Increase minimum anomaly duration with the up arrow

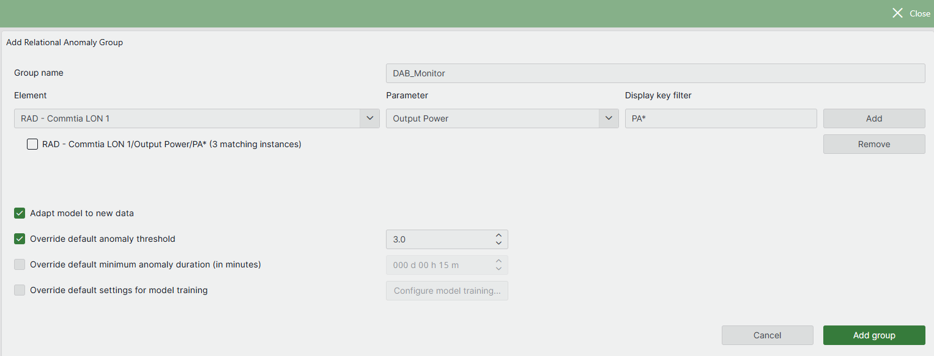pyautogui.click(x=499, y=261)
